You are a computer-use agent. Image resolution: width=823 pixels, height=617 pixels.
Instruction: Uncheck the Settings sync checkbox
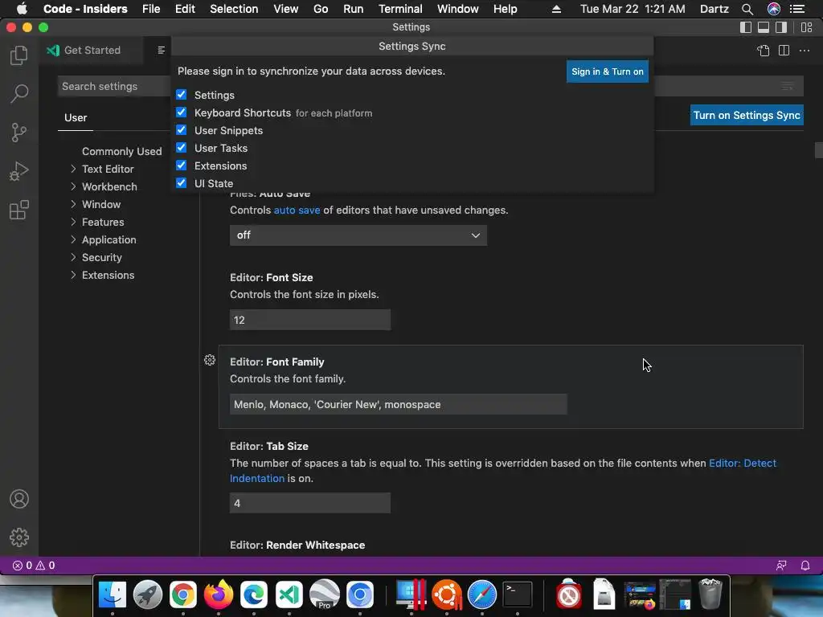tap(181, 95)
